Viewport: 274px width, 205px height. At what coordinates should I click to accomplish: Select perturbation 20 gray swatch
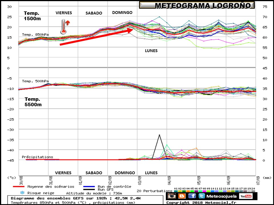click(x=253, y=191)
